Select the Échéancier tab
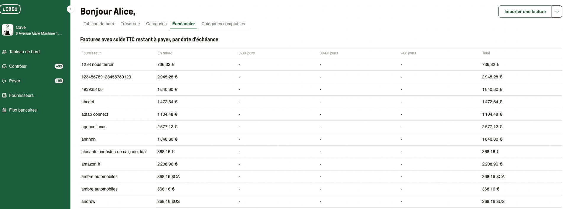Viewport: 568px width, 209px height. point(183,24)
